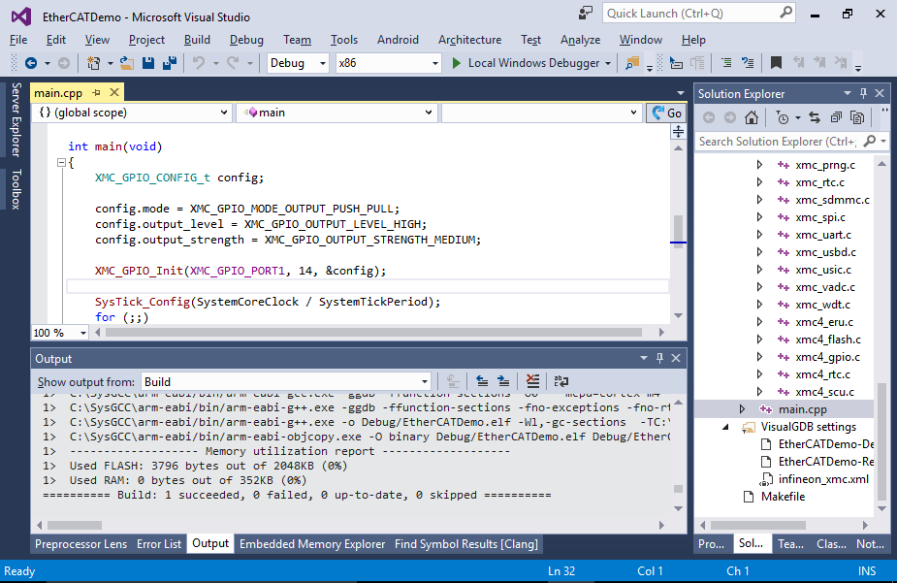Click the Home icon in Solution Explorer
The width and height of the screenshot is (897, 583).
tap(752, 117)
